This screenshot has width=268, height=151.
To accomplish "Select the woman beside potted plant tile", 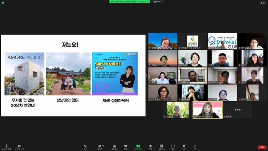I will (193, 58).
